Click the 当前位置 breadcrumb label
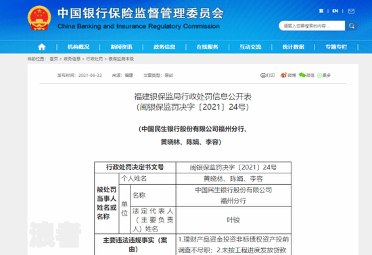Image resolution: width=372 pixels, height=255 pixels. pos(36,59)
